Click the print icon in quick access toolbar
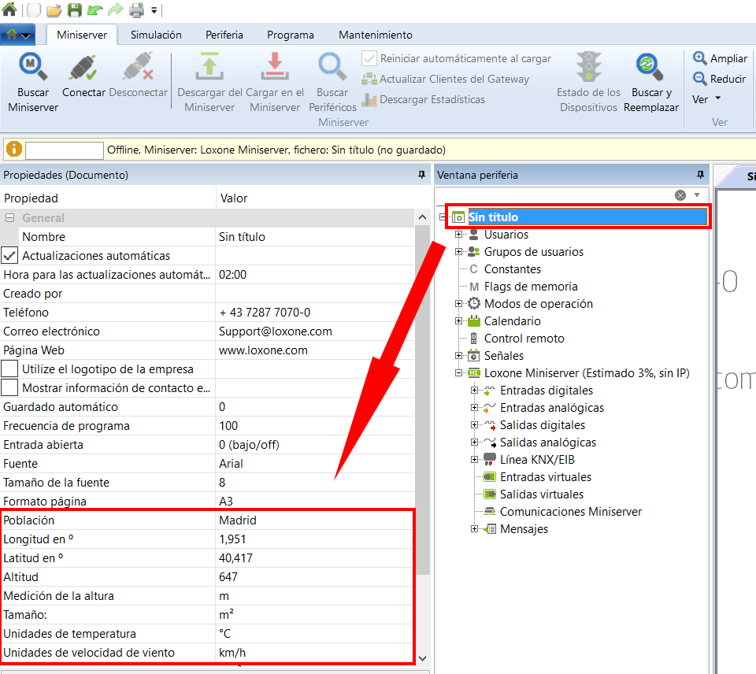Image resolution: width=756 pixels, height=674 pixels. [x=135, y=10]
